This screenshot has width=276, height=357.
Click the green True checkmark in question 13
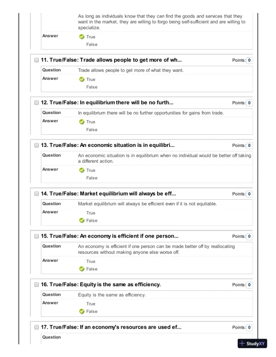pyautogui.click(x=82, y=170)
